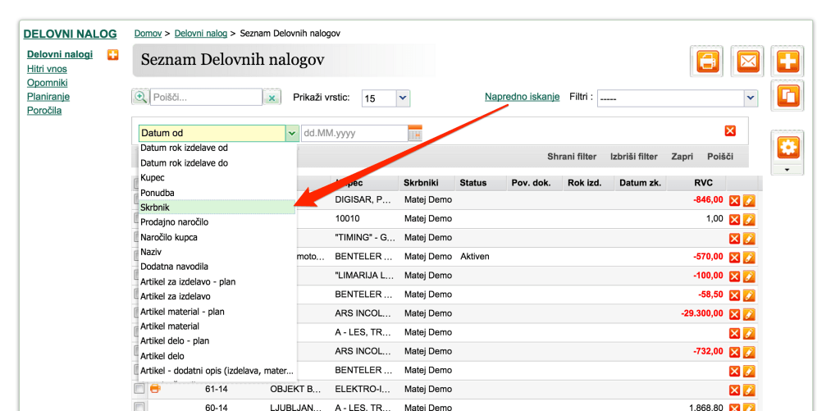Viewport: 840px width, 411px height.
Task: Edit the -58,50 BENTELER row
Action: [750, 295]
